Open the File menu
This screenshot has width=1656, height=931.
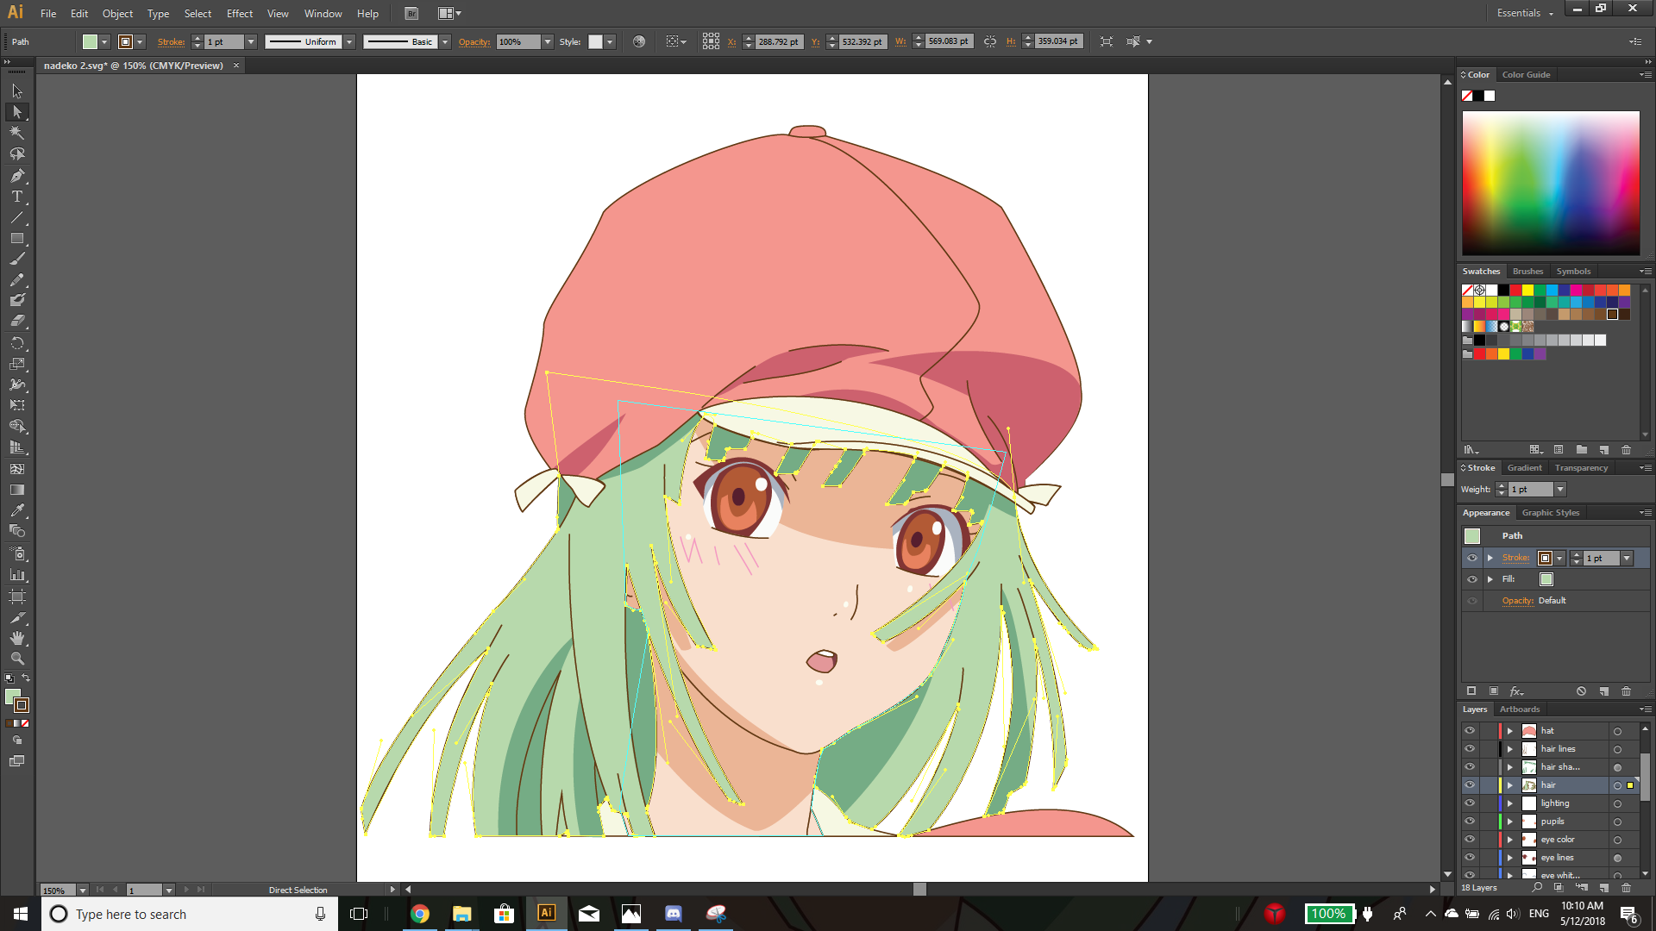click(x=48, y=14)
